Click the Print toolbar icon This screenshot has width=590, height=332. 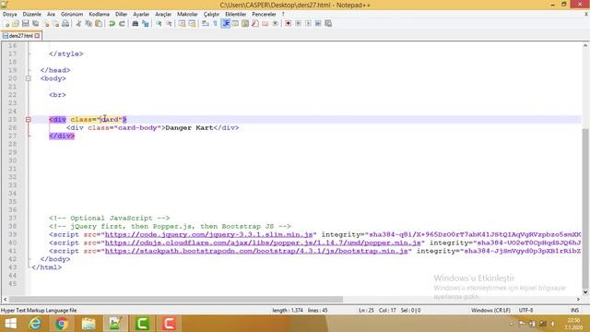coord(65,23)
